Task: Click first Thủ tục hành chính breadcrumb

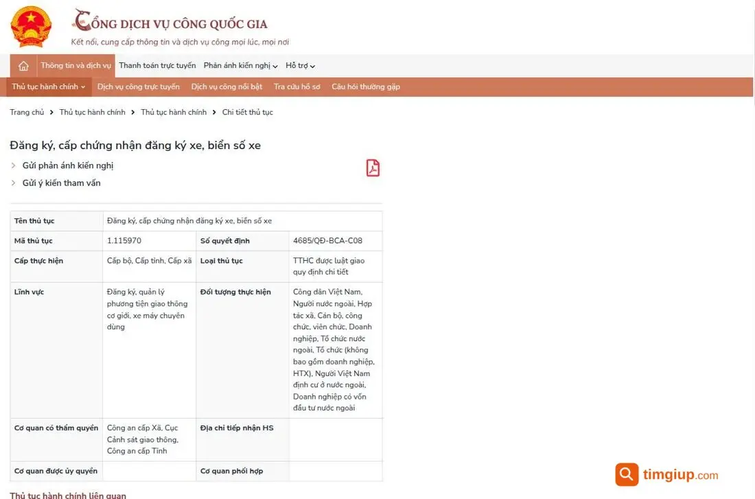Action: click(92, 113)
